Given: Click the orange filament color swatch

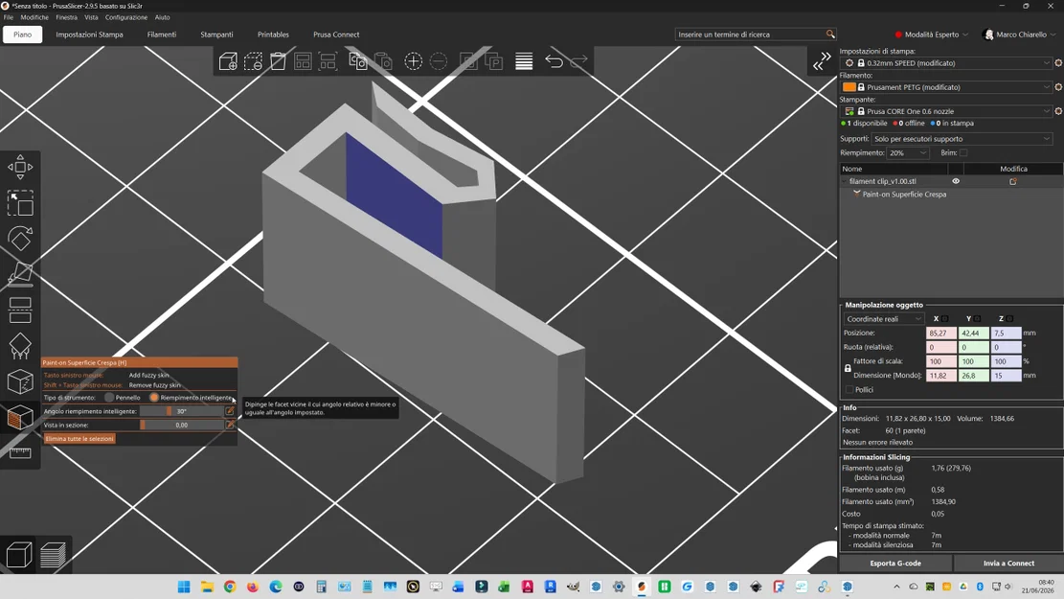Looking at the screenshot, I should [x=849, y=87].
